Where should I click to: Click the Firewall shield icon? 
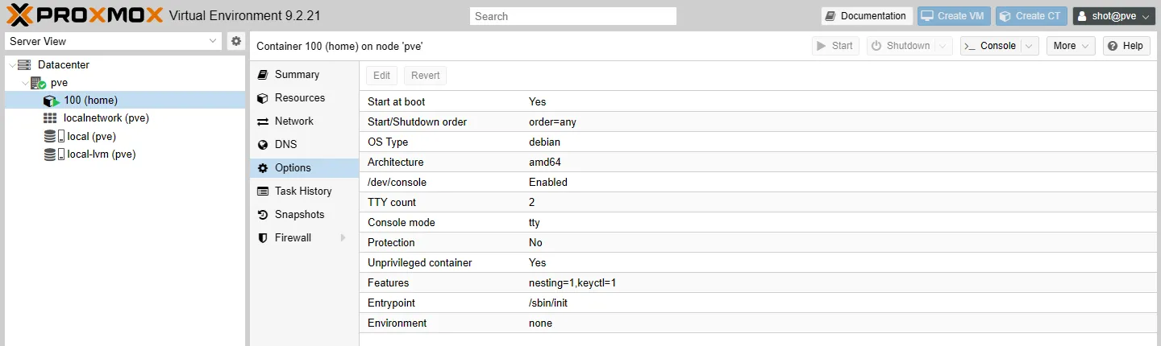point(262,238)
